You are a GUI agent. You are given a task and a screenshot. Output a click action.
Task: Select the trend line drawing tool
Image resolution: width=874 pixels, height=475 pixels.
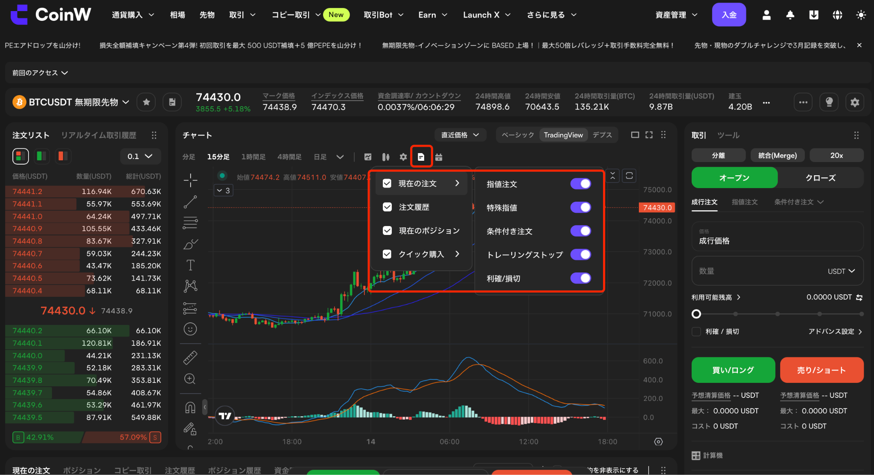point(190,202)
